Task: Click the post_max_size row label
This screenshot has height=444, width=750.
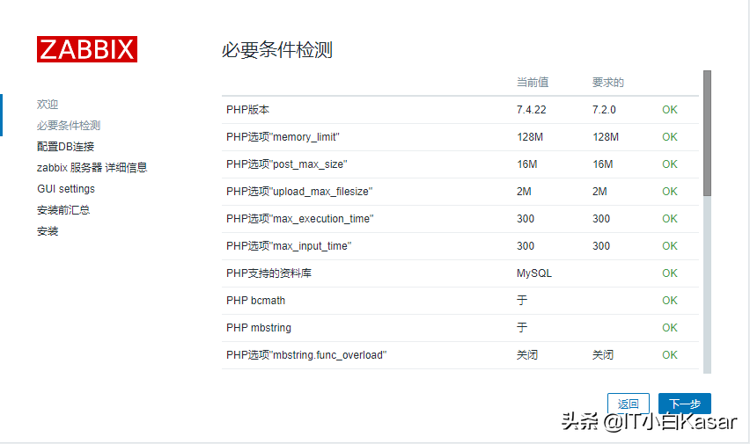Action: pos(286,164)
